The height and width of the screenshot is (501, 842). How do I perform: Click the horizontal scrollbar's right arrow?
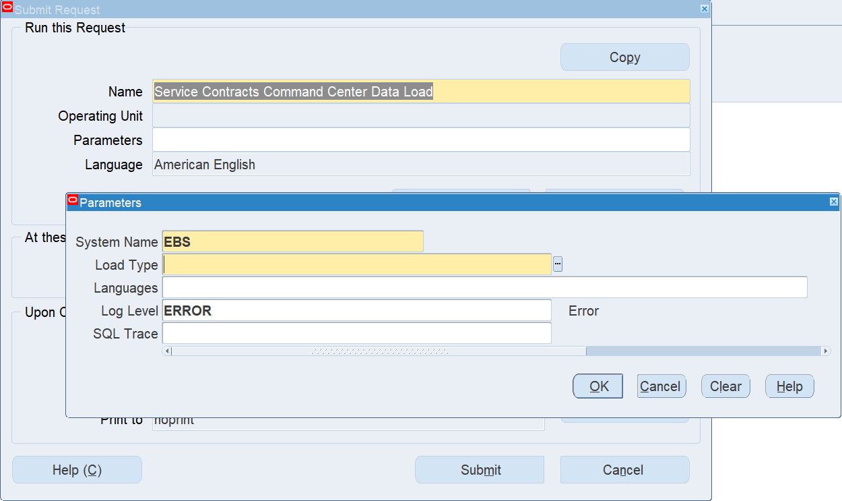825,351
